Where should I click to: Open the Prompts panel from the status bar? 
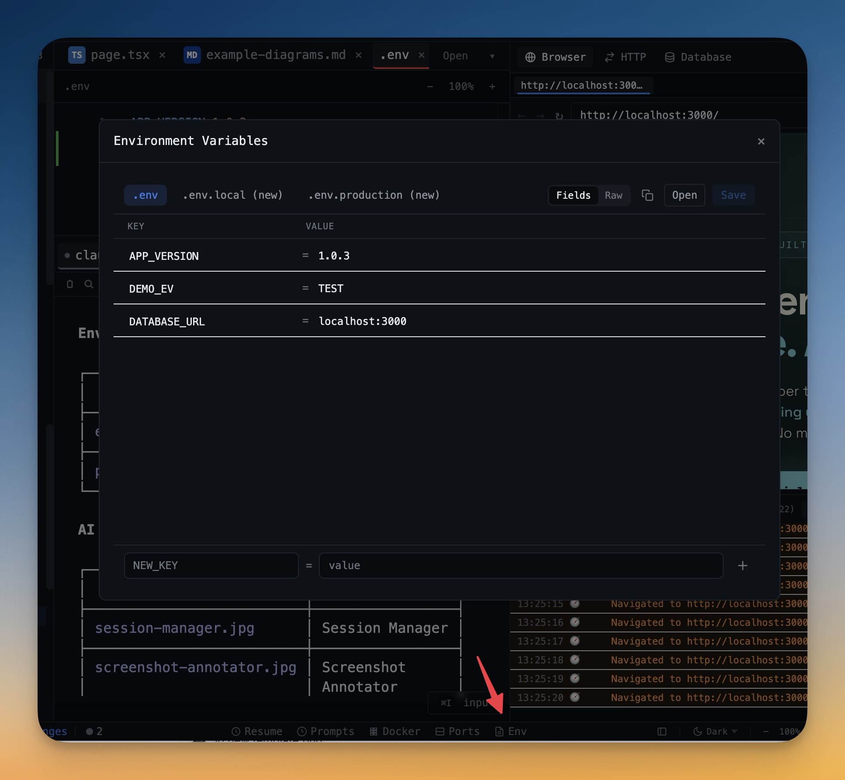click(326, 731)
